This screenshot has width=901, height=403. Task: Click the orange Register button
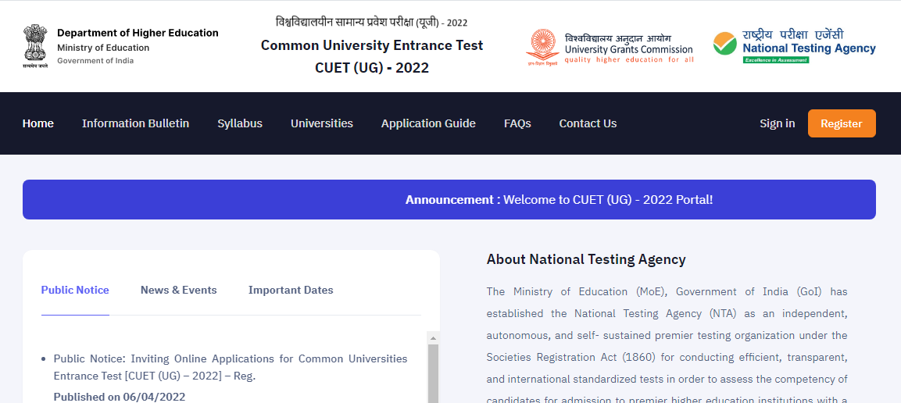[842, 123]
